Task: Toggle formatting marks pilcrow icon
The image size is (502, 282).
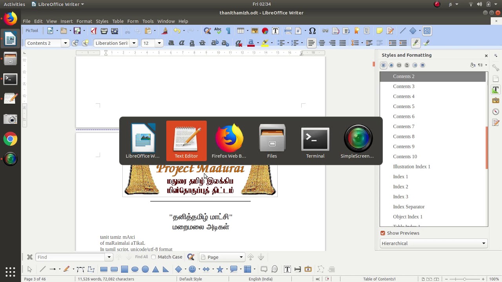Action: (228, 31)
